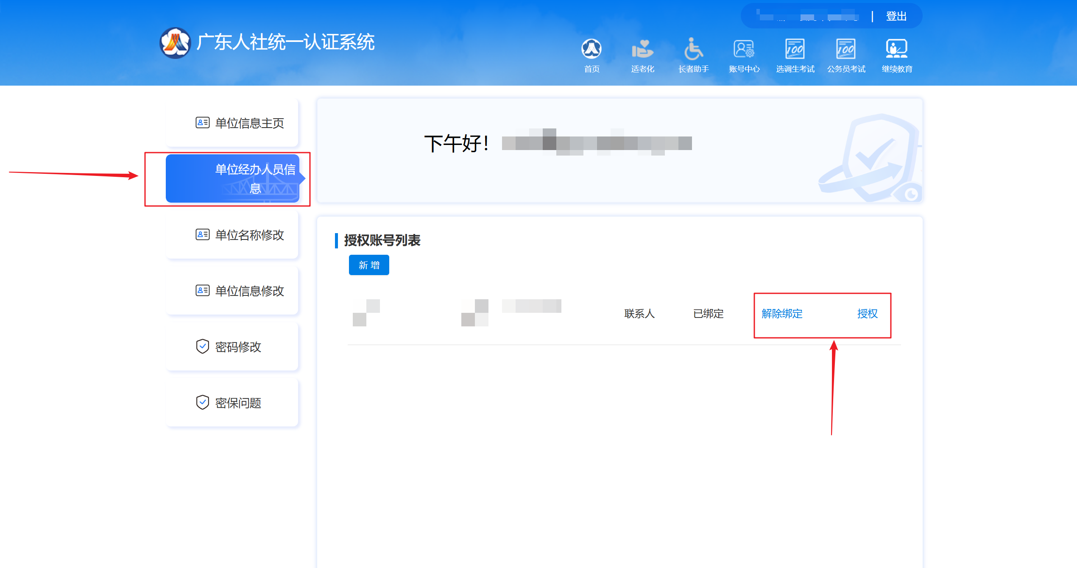The height and width of the screenshot is (568, 1077).
Task: Click the 已绑定 status cell
Action: tap(708, 314)
